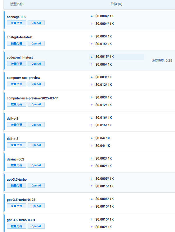Select the model name babbage-002
Viewport: 175px width, 232px height.
[x=16, y=17]
